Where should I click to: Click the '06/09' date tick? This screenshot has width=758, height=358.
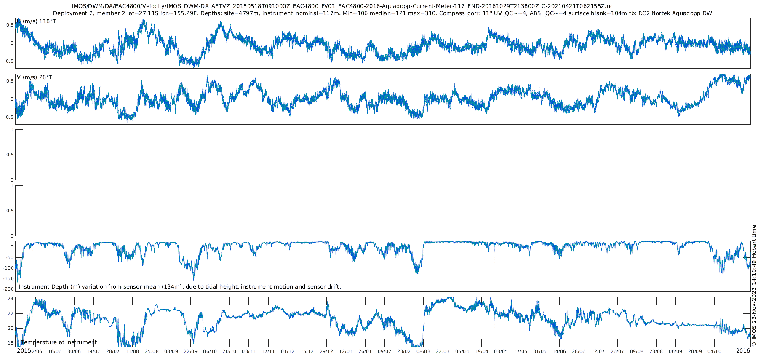(x=675, y=351)
